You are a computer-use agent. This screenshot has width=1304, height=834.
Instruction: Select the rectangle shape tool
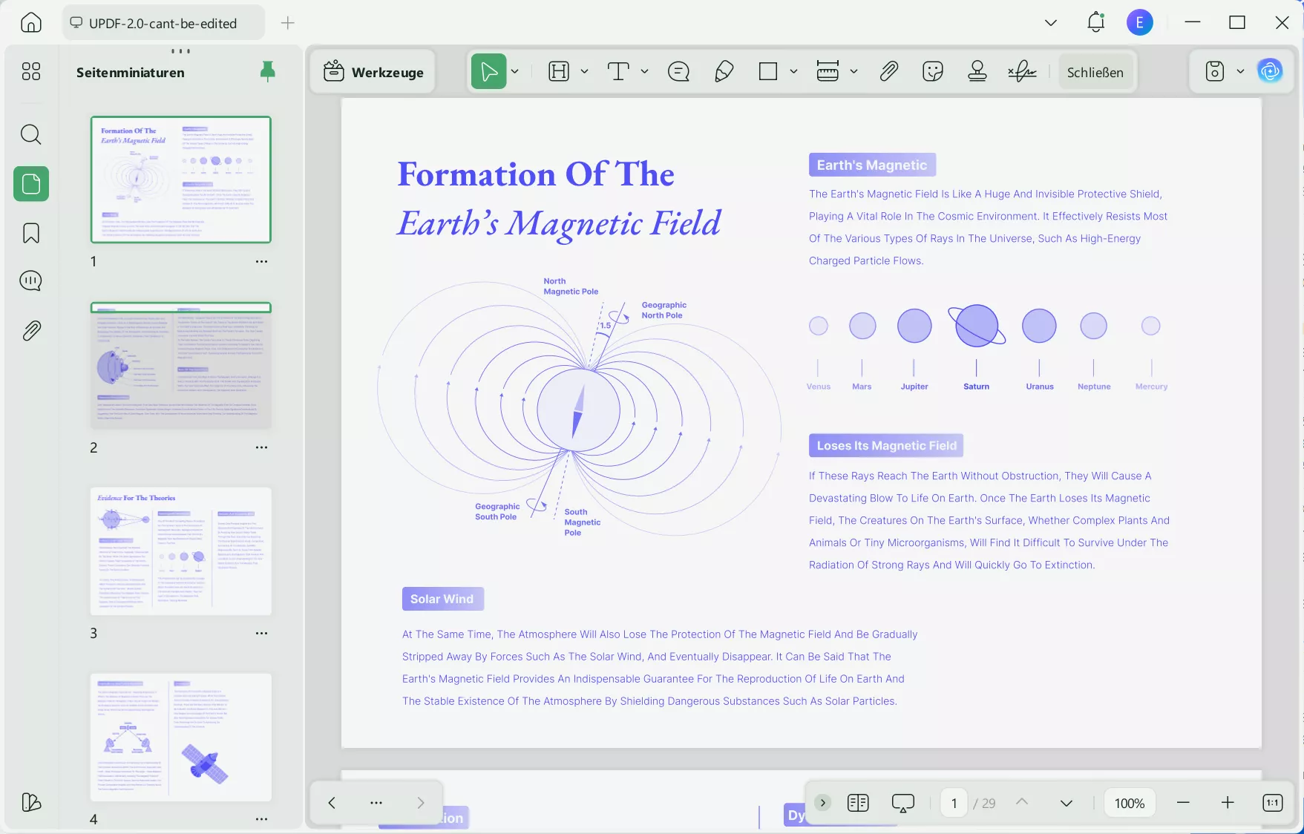click(768, 71)
